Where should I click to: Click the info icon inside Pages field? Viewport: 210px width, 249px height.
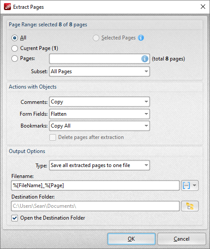coord(145,59)
